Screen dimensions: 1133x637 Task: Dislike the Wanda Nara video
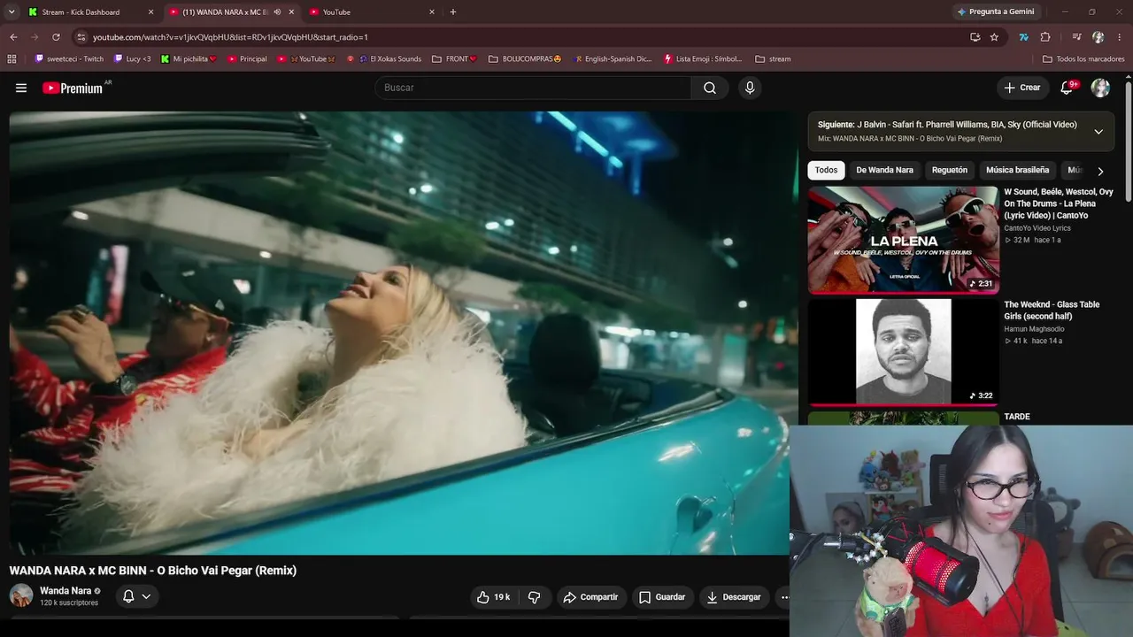pyautogui.click(x=534, y=597)
